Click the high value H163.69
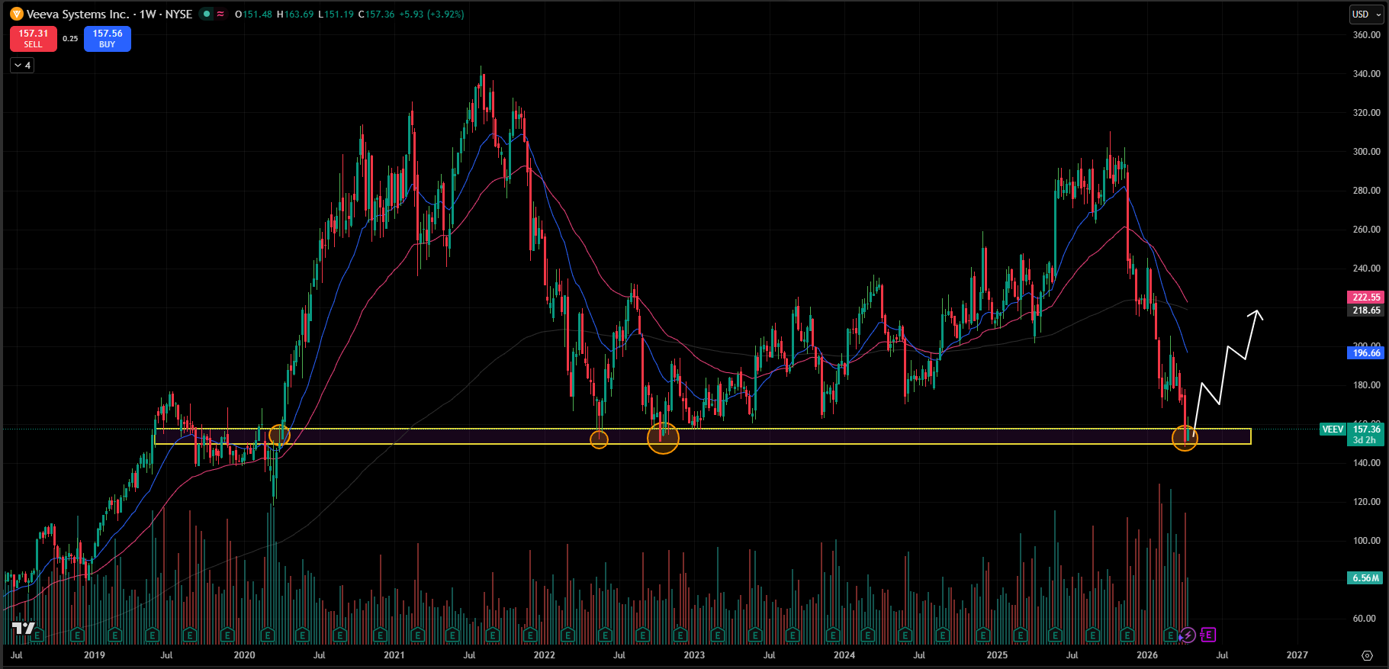The width and height of the screenshot is (1389, 669). click(295, 14)
